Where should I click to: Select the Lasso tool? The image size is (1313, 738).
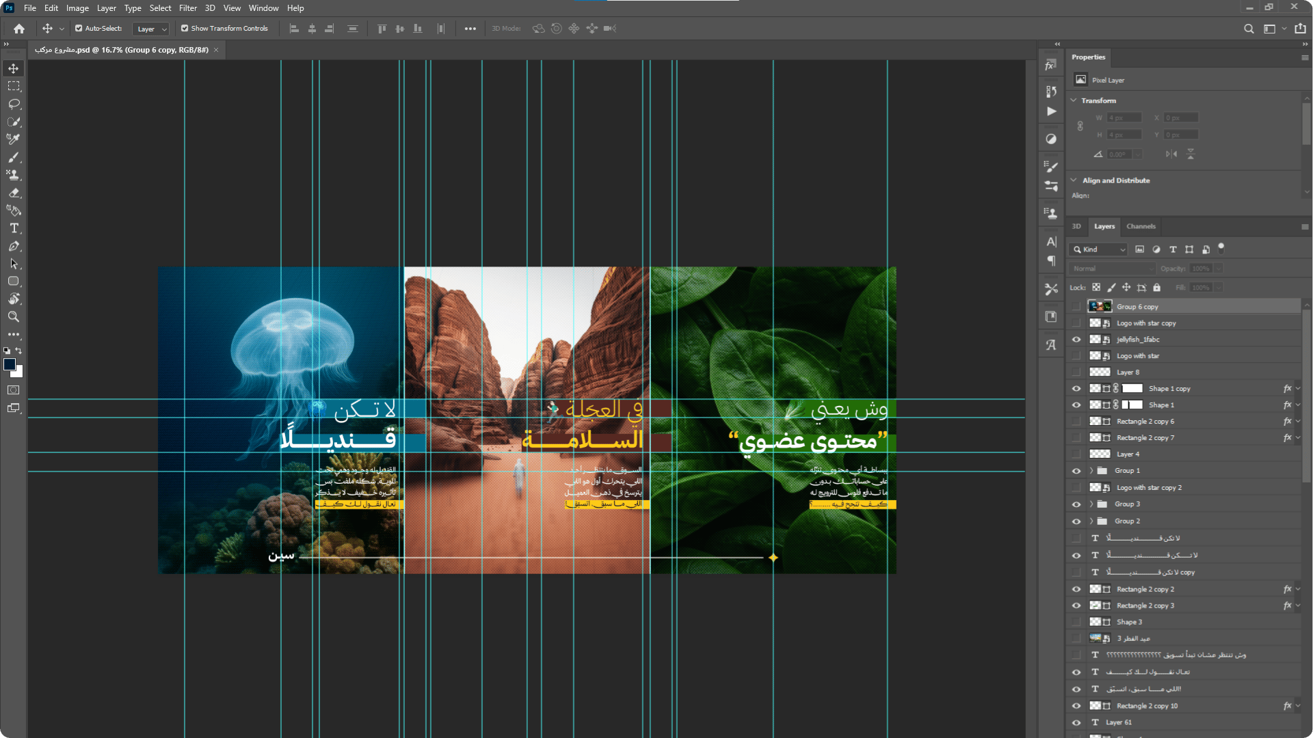[14, 104]
